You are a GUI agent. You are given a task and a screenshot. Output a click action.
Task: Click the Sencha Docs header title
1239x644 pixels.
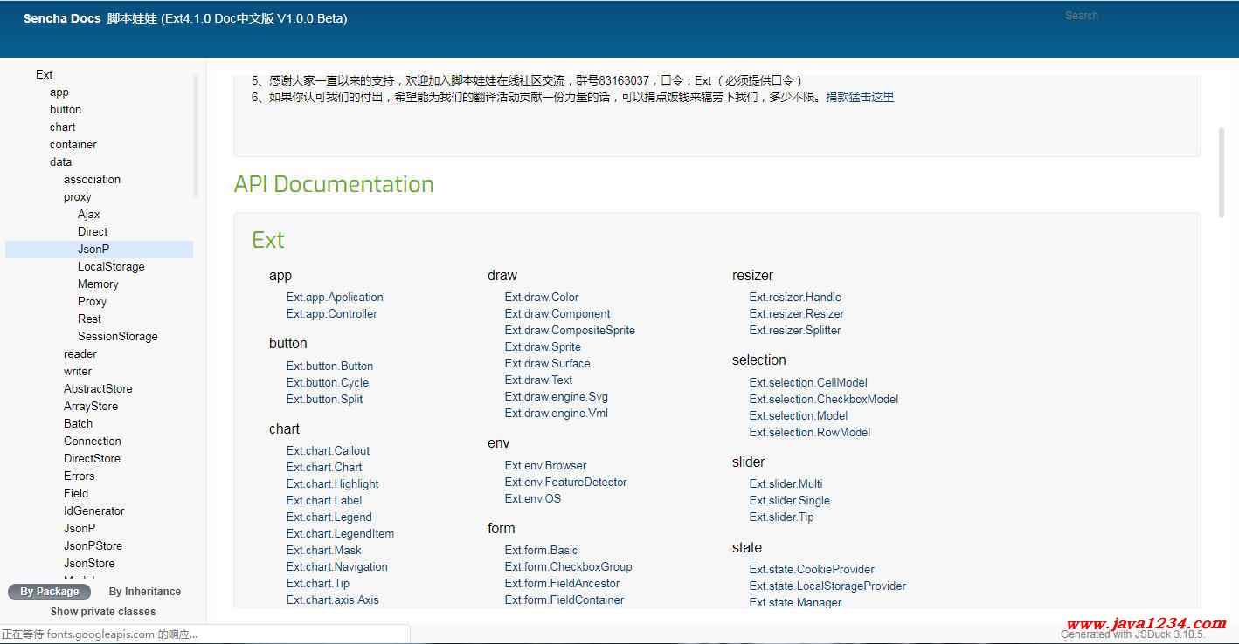tap(62, 18)
